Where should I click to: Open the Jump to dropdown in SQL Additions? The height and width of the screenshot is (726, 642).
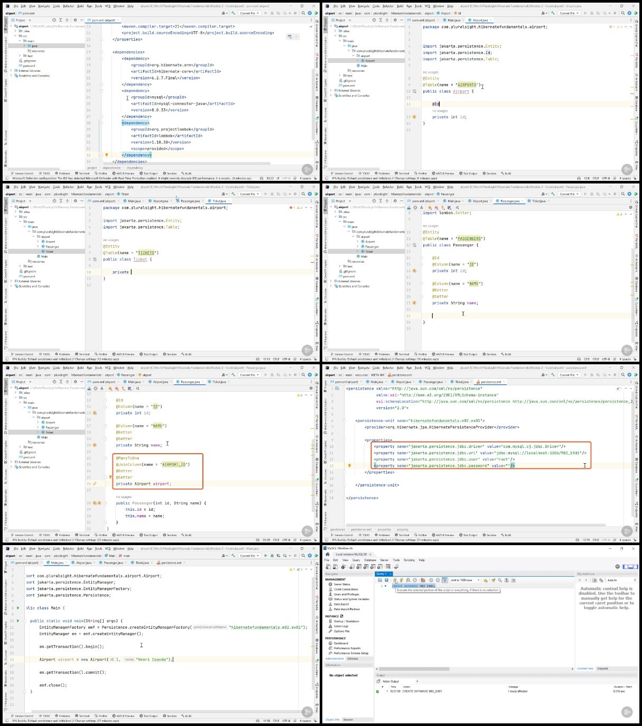[621, 580]
